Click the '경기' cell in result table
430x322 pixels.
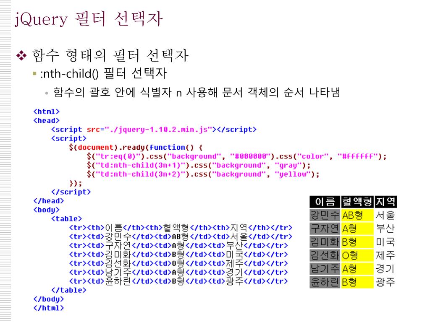click(385, 269)
